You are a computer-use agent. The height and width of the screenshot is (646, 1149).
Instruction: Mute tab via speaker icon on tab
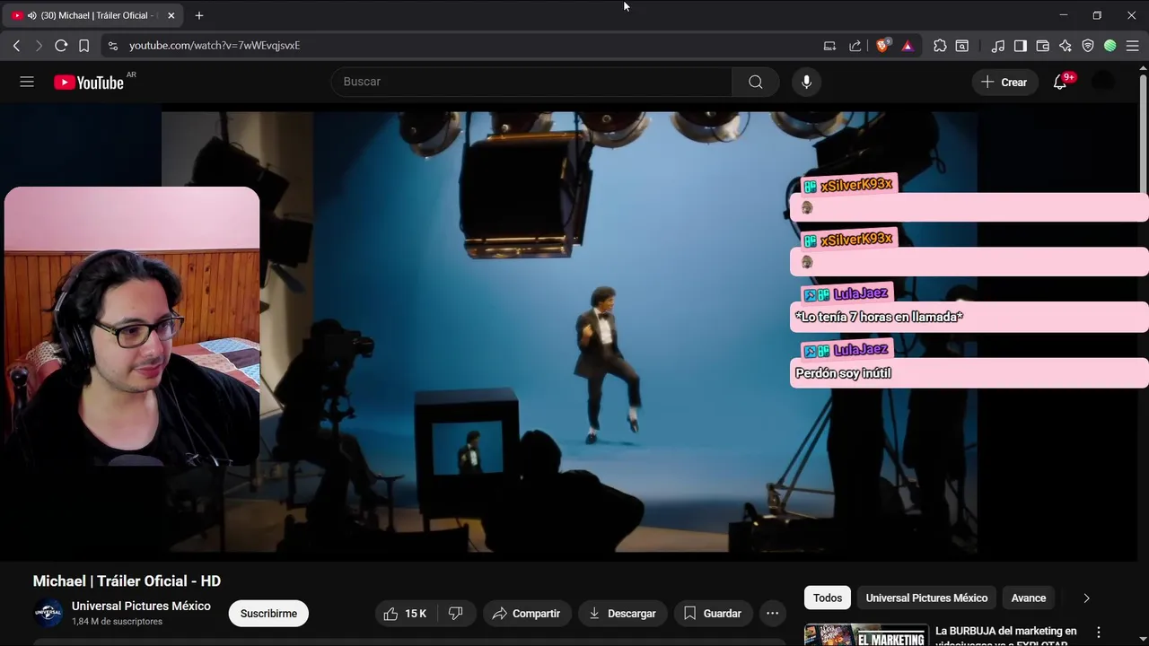coord(32,15)
